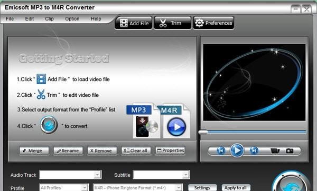
Task: Play the preview with the play button
Action: (x=237, y=150)
